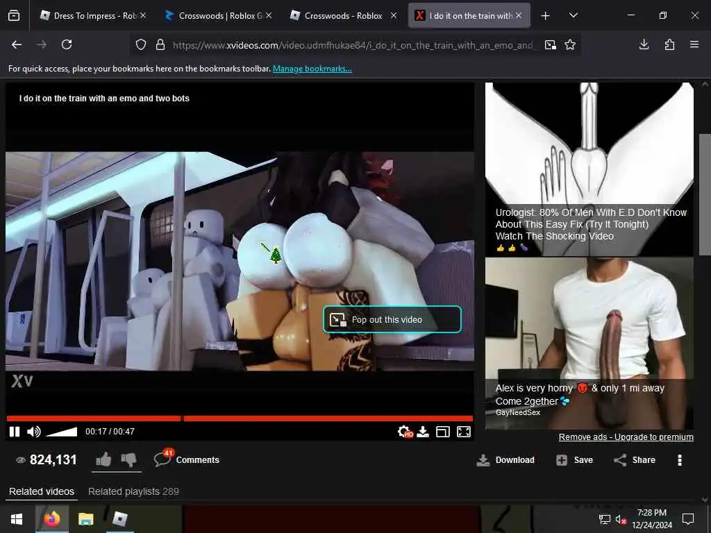Screen dimensions: 711x533
Task: Pause the video playback
Action: coord(15,432)
